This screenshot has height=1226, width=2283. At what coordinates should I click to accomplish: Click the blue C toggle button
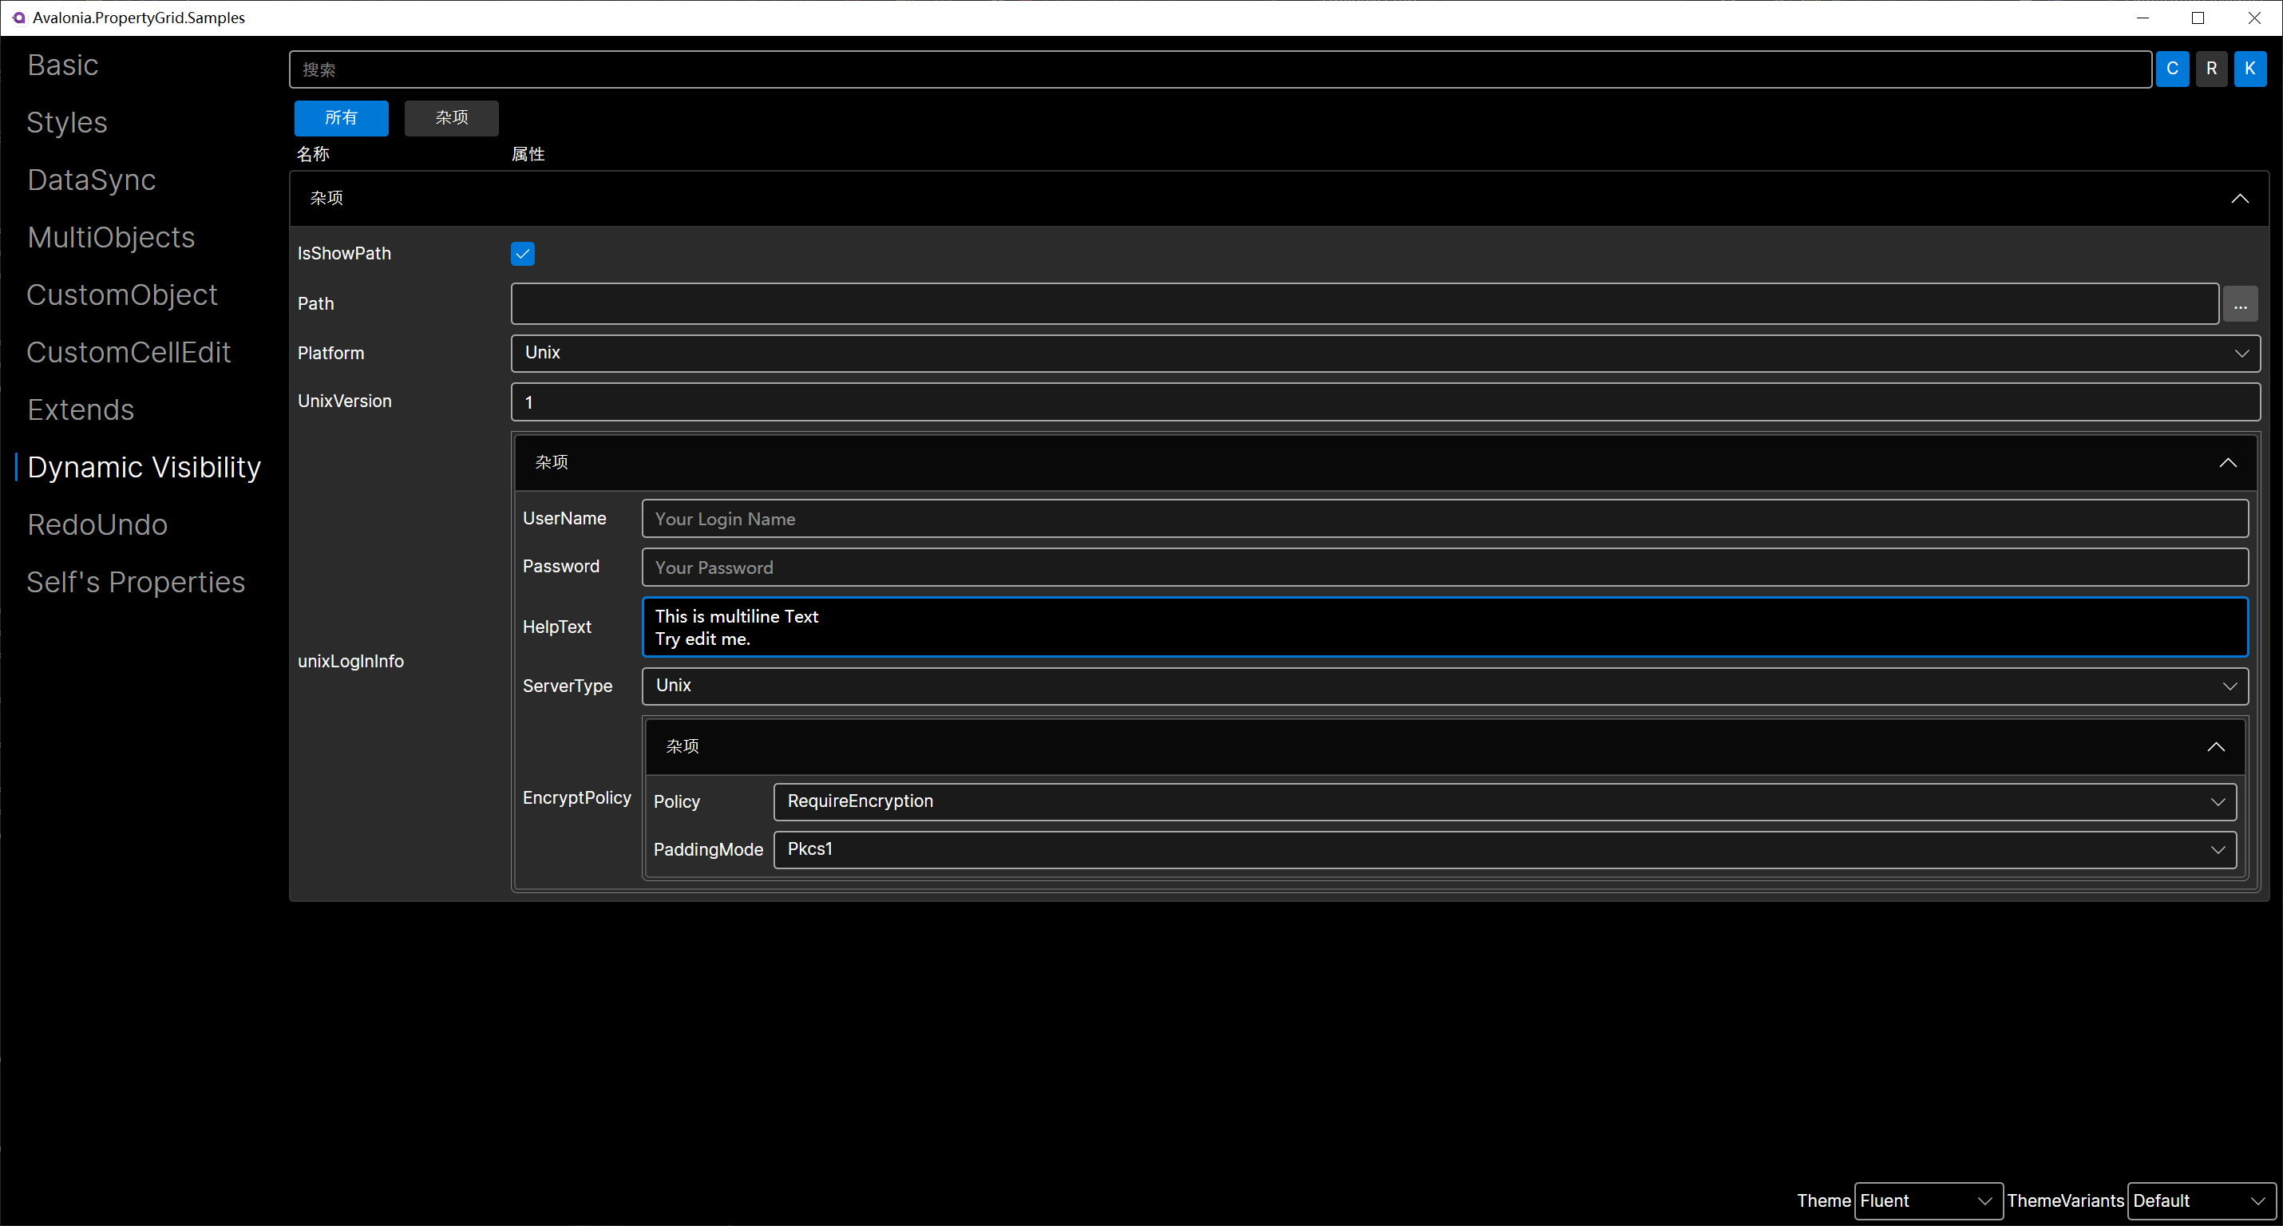click(2171, 69)
